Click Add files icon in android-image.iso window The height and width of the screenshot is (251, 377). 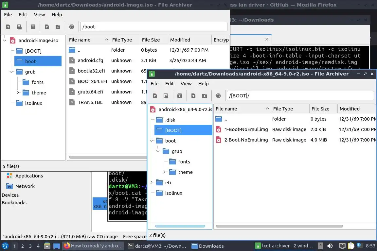click(x=47, y=27)
